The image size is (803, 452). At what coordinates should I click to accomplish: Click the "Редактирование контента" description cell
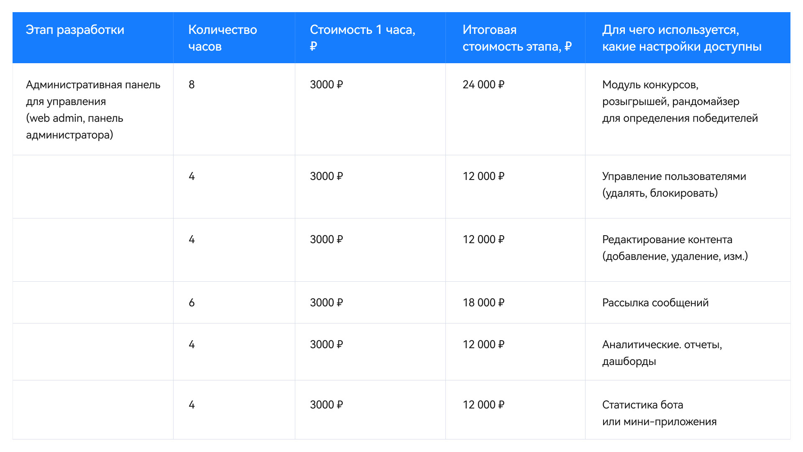[675, 248]
